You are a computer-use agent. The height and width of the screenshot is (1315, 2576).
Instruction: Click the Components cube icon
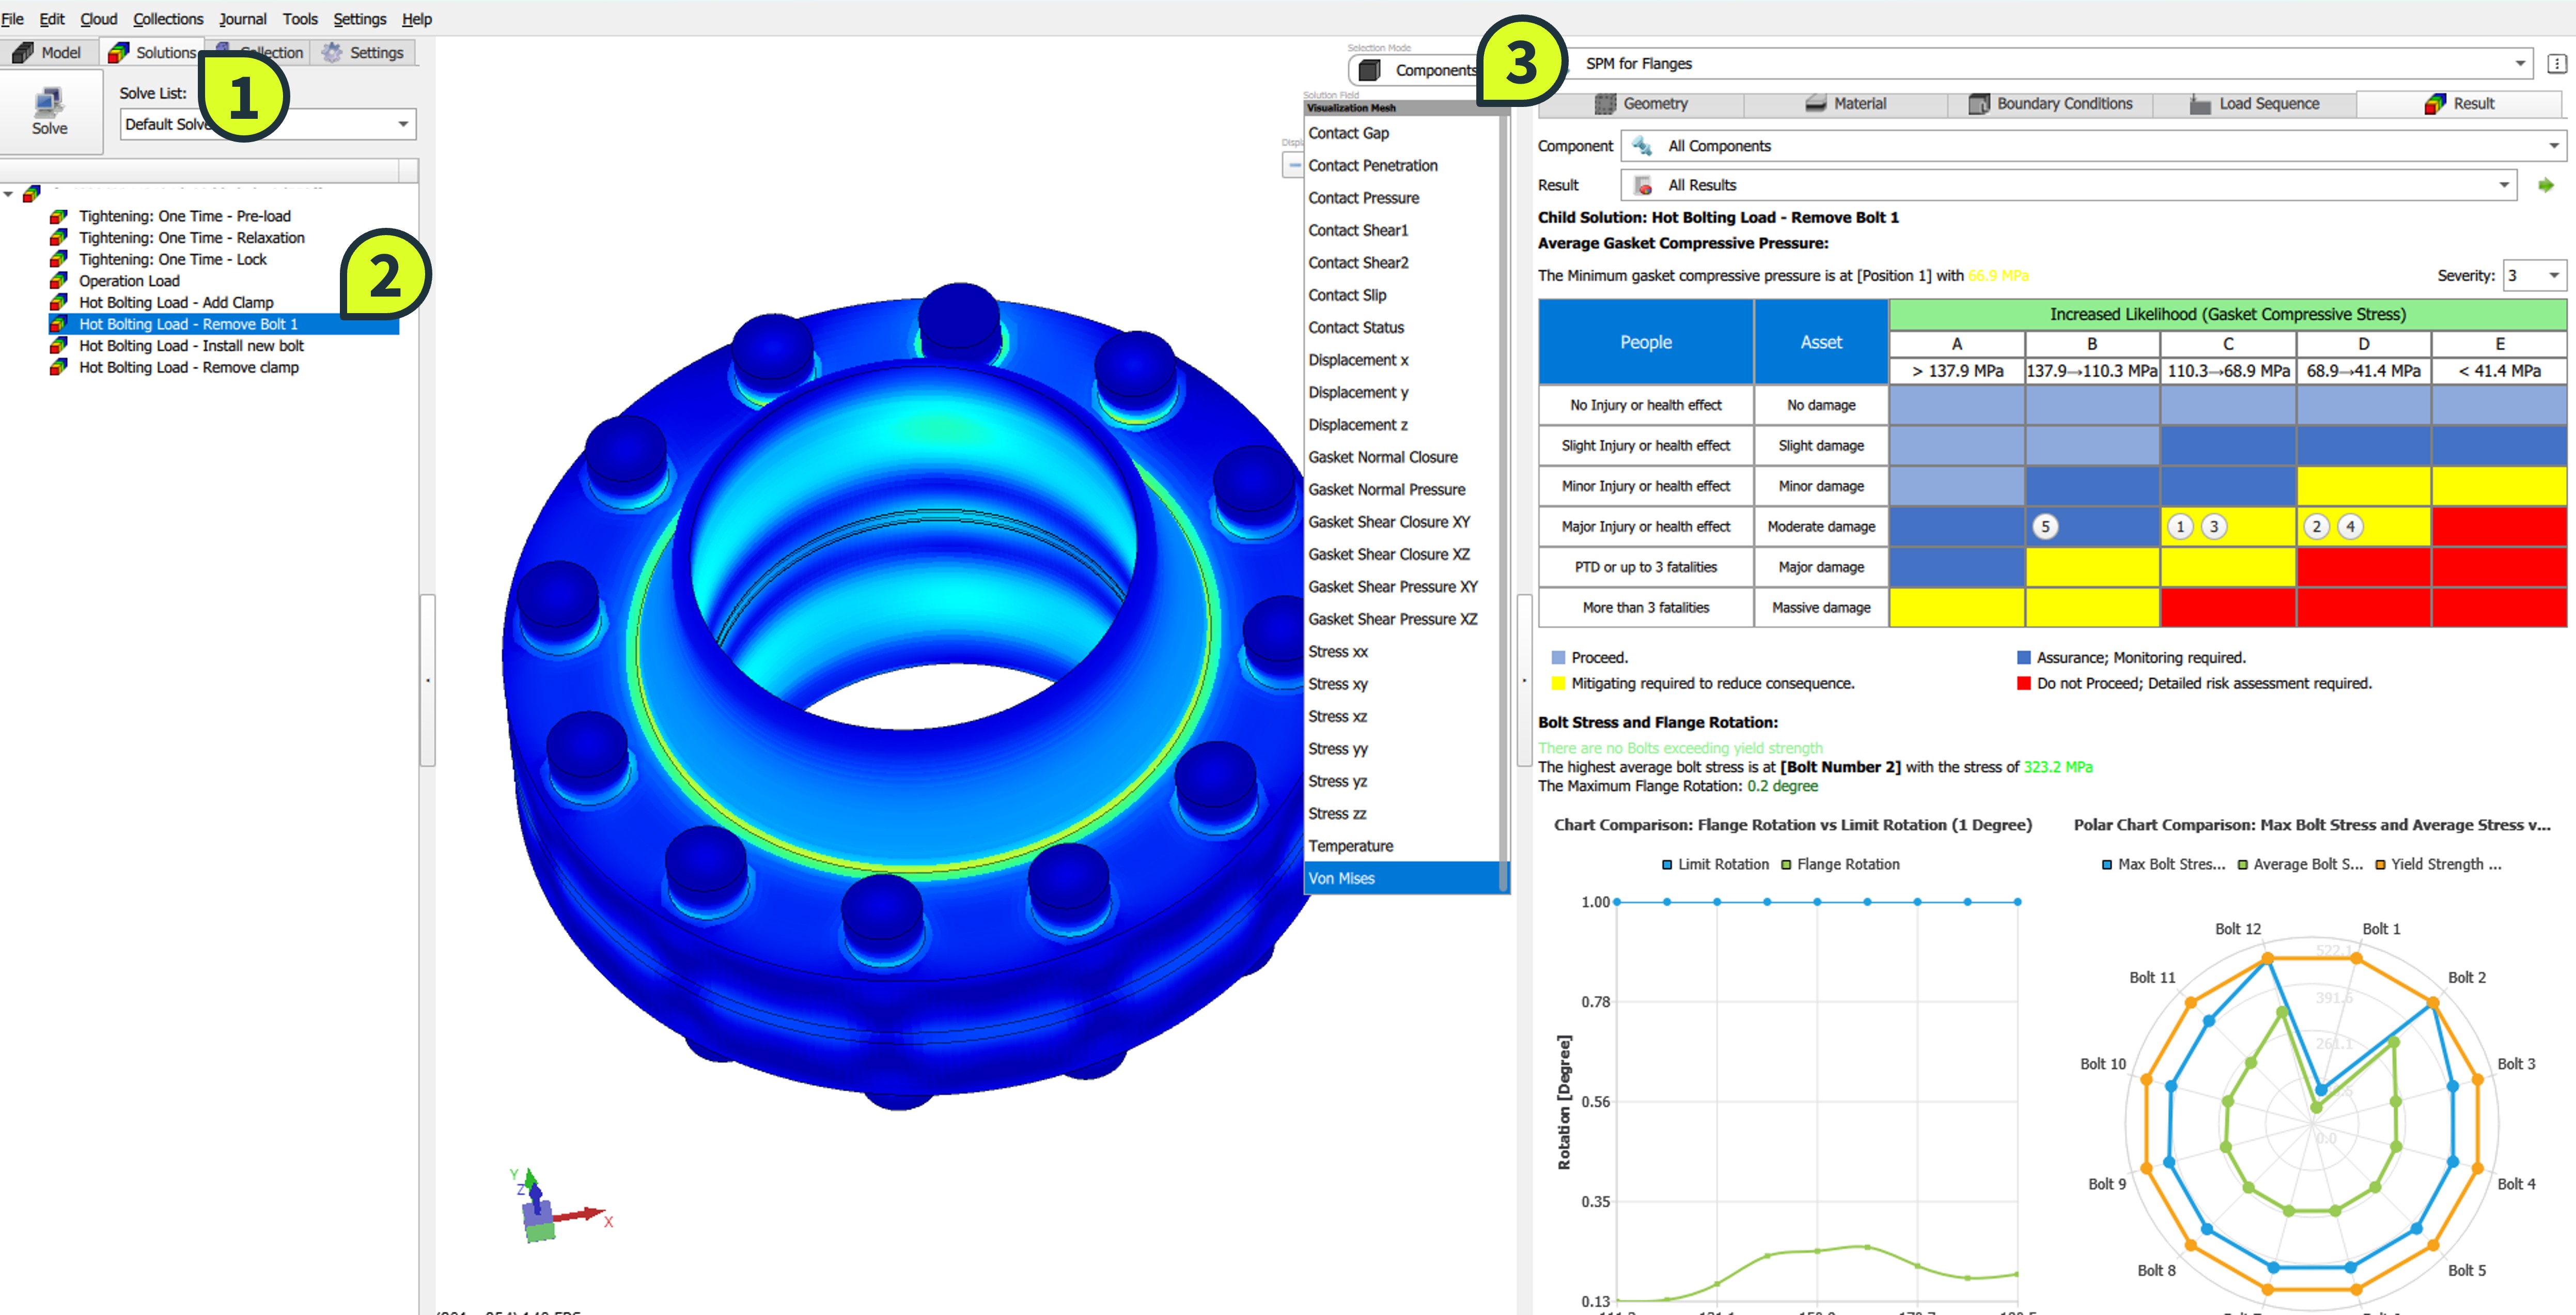(x=1370, y=70)
